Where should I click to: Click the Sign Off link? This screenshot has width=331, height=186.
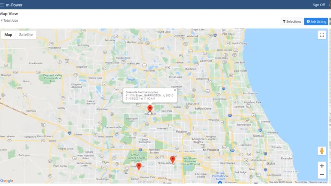[318, 5]
